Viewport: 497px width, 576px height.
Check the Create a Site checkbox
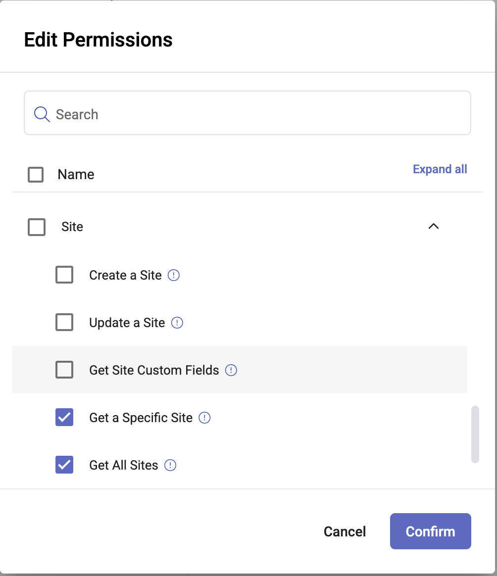point(64,275)
